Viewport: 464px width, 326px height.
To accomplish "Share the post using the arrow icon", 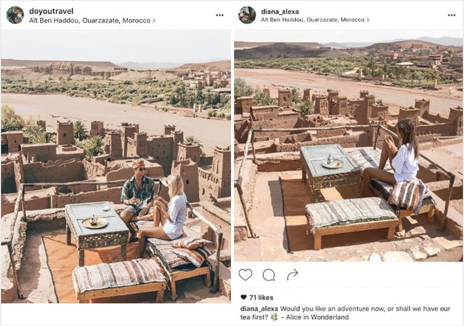I will [292, 275].
